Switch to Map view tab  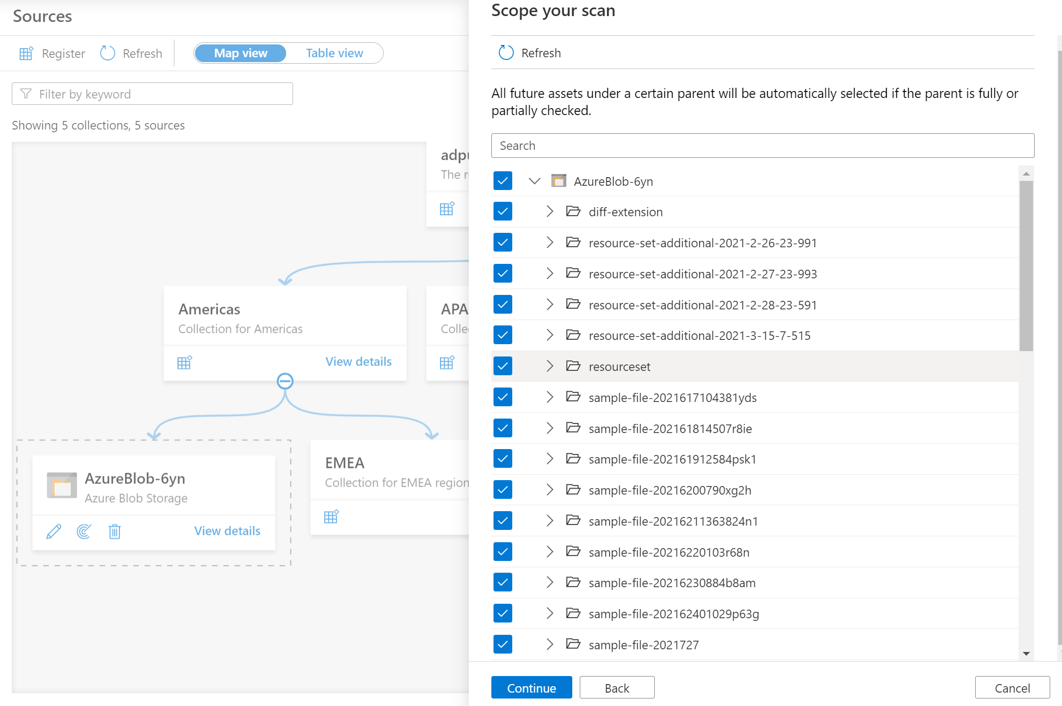241,53
